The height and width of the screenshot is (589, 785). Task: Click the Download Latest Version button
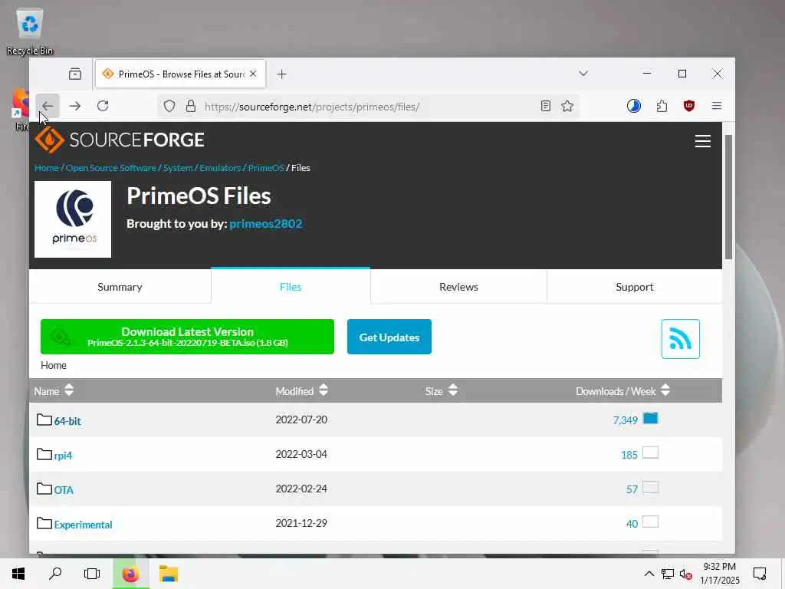[187, 337]
